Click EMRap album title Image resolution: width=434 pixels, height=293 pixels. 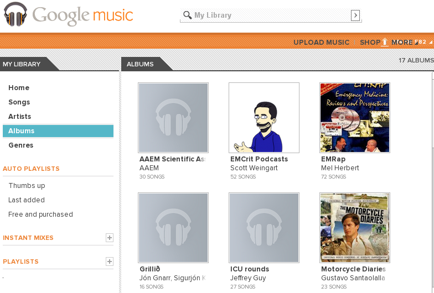tap(333, 159)
